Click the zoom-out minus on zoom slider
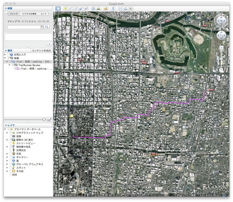Screen dimensions: 233x202 (221, 70)
